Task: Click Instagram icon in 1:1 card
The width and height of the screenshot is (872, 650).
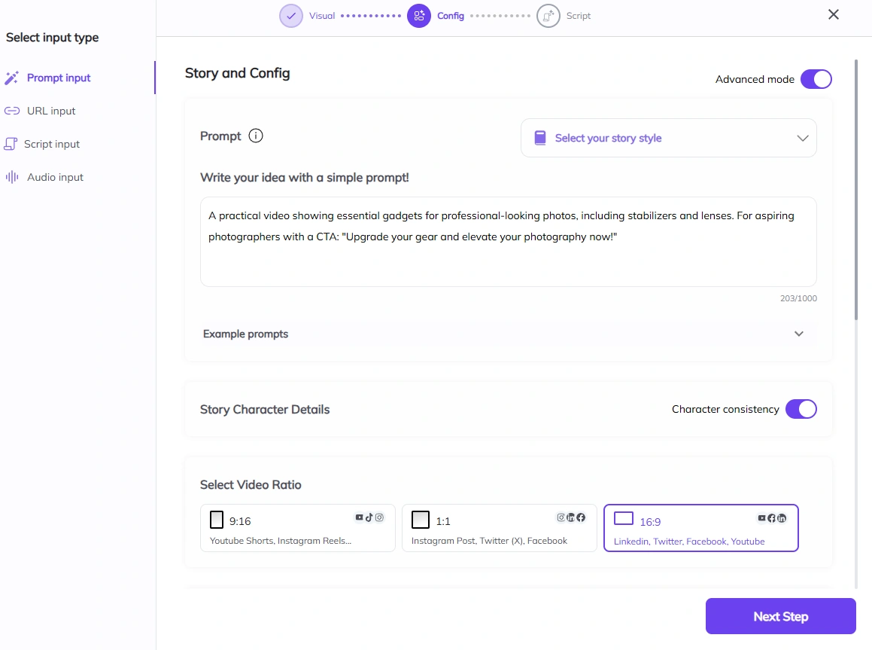Action: 561,517
